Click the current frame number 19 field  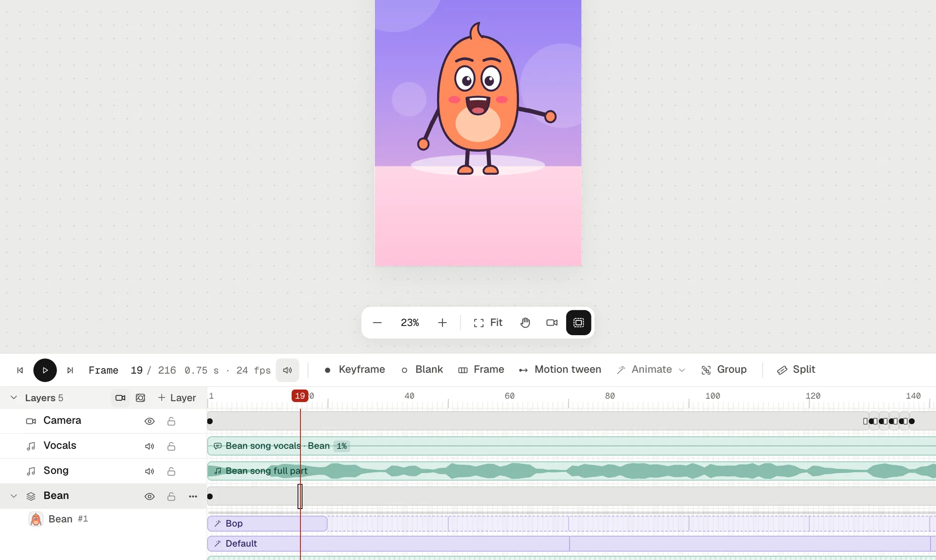[x=137, y=370]
